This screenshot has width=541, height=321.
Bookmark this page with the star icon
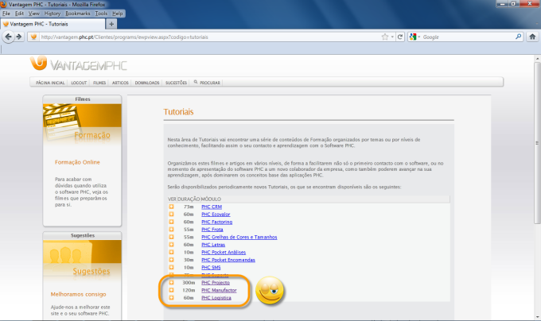pos(384,37)
